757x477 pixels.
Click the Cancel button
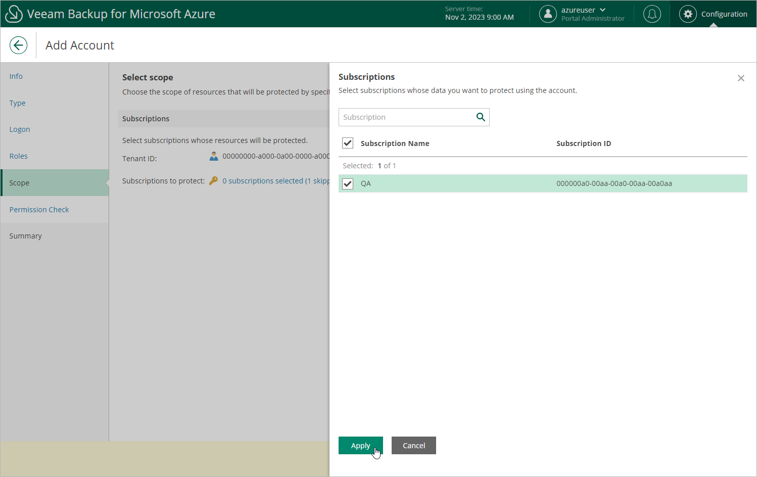(414, 446)
